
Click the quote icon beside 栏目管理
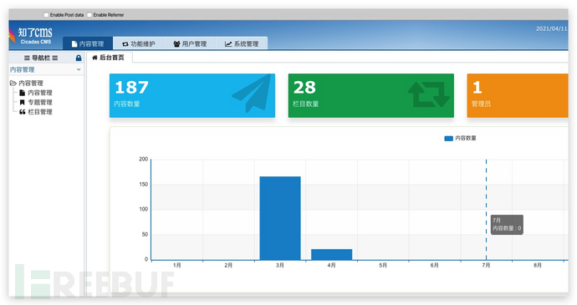[x=22, y=112]
